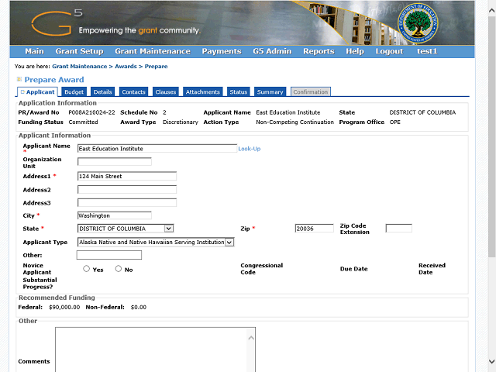Image resolution: width=496 pixels, height=372 pixels.
Task: Open the Reports menu
Action: pyautogui.click(x=319, y=51)
